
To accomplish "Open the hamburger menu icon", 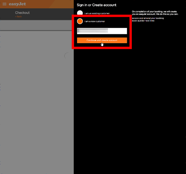I will tap(4, 4).
